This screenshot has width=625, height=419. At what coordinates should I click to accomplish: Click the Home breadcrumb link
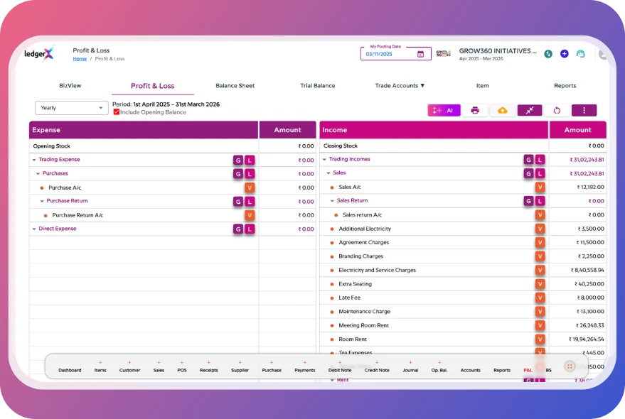pos(80,59)
